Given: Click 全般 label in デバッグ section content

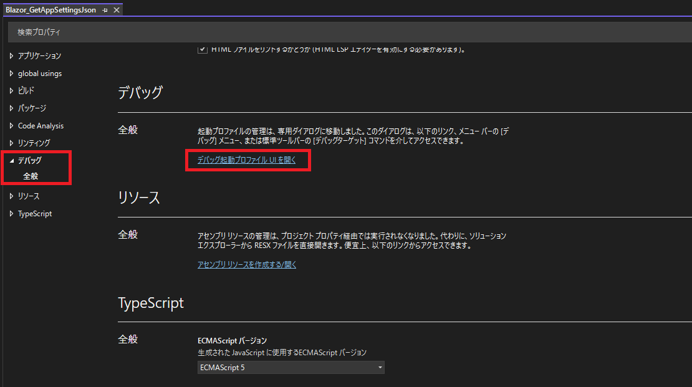Looking at the screenshot, I should pyautogui.click(x=128, y=130).
